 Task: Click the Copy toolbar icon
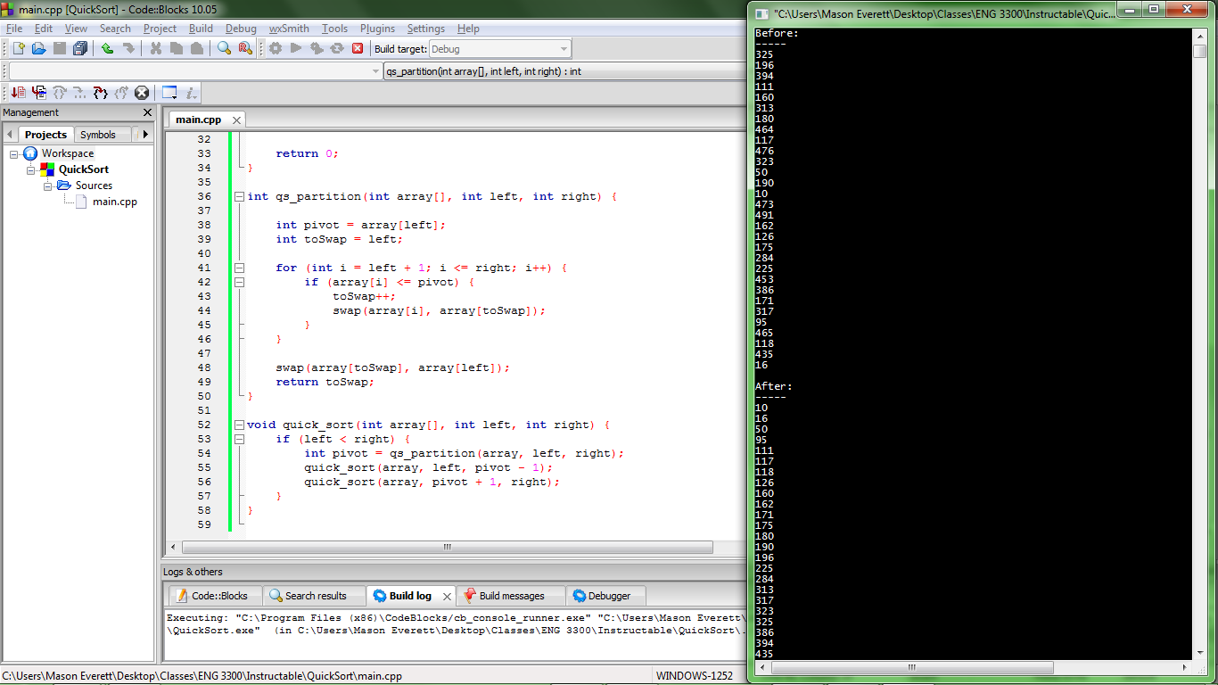pyautogui.click(x=176, y=49)
